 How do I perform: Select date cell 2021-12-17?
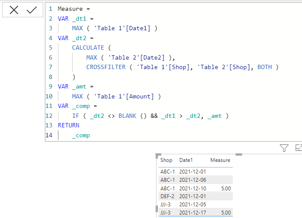coord(193,213)
